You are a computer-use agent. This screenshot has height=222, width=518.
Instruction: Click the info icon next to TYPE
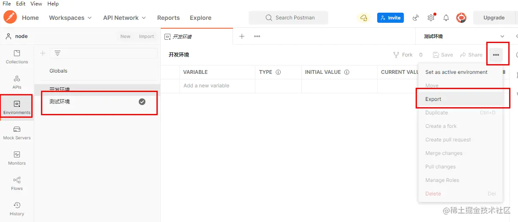click(278, 72)
